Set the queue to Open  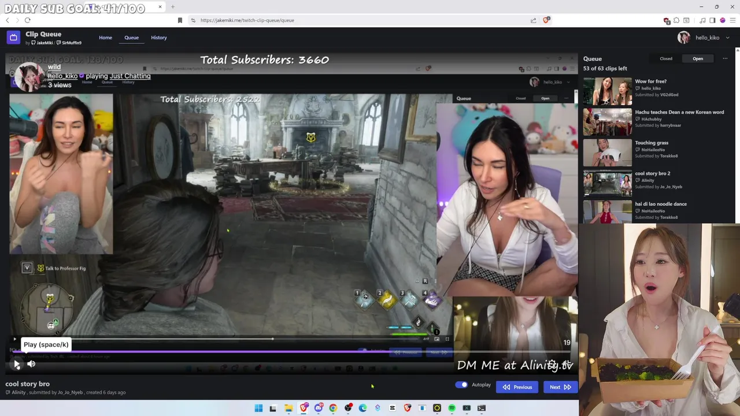pos(698,58)
